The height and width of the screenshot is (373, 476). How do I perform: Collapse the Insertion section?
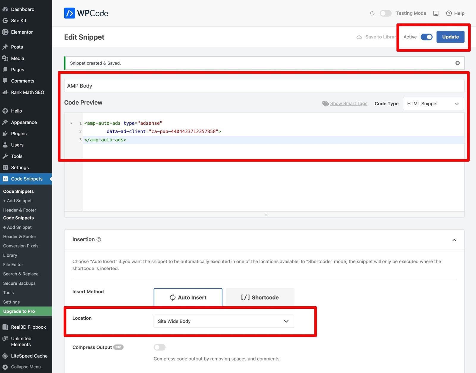pos(454,240)
